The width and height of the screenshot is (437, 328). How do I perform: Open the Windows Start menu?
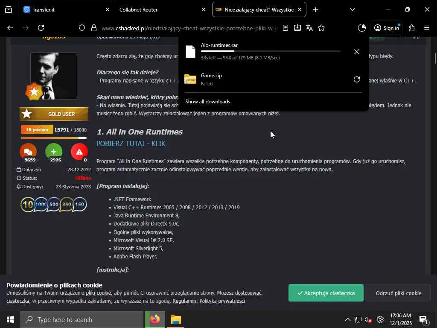(10, 319)
